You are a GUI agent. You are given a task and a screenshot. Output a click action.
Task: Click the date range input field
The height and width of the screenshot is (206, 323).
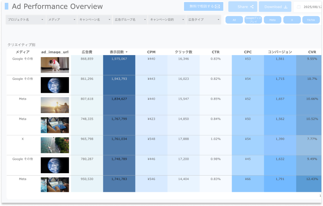[311, 7]
